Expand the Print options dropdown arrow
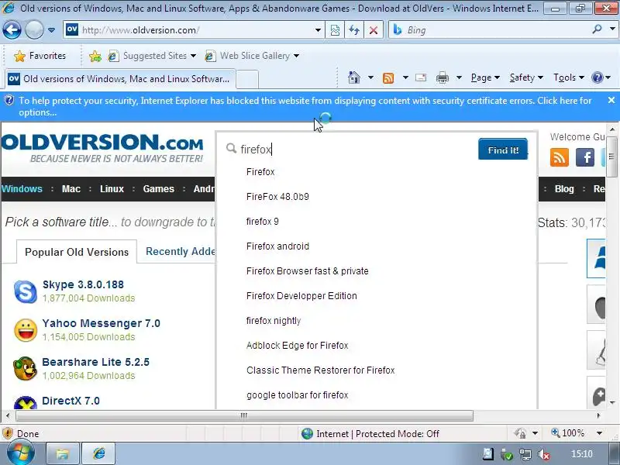This screenshot has width=620, height=465. point(459,77)
